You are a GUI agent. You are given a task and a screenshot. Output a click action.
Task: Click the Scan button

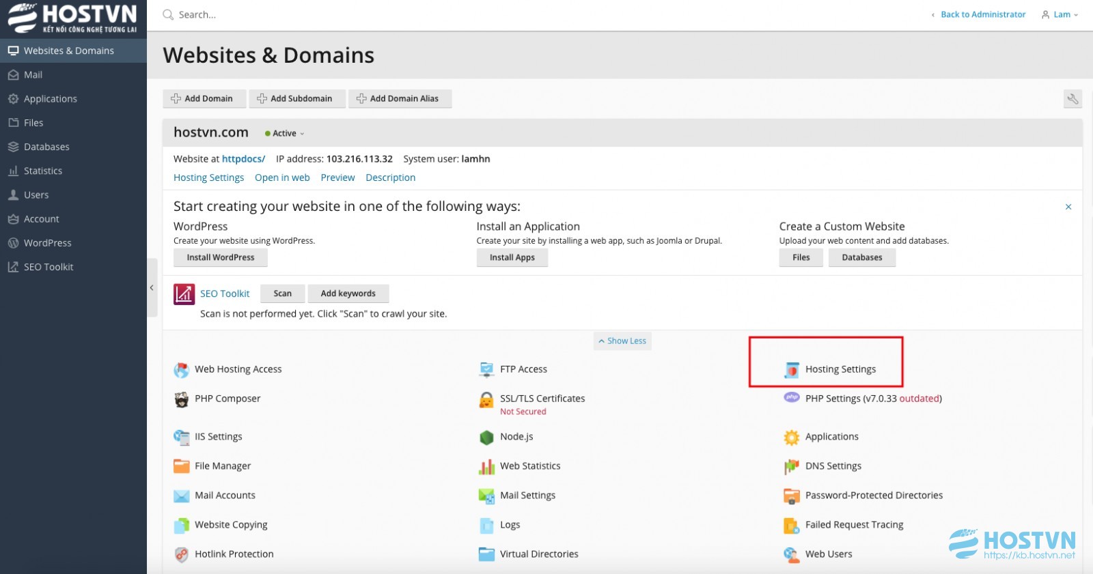click(x=283, y=293)
